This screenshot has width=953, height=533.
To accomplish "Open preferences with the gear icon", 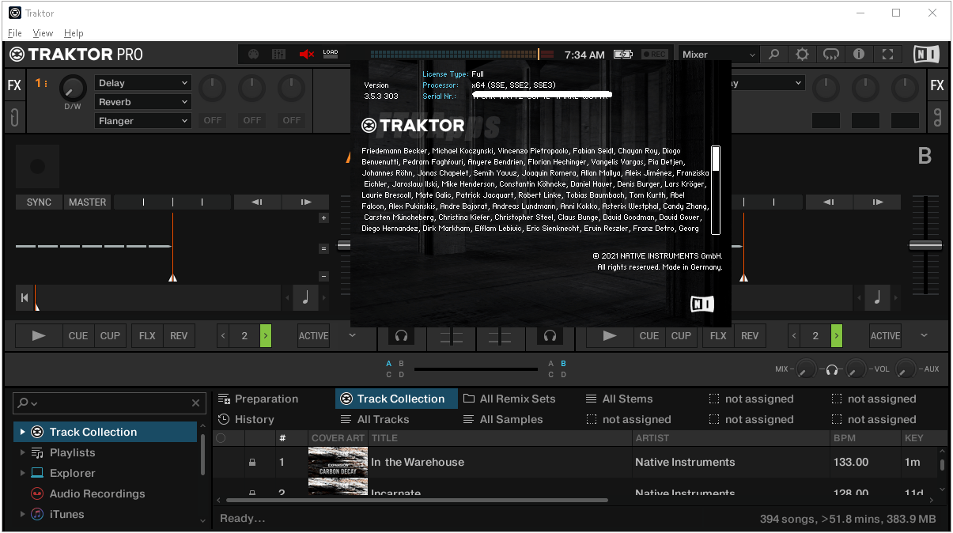I will (x=802, y=55).
